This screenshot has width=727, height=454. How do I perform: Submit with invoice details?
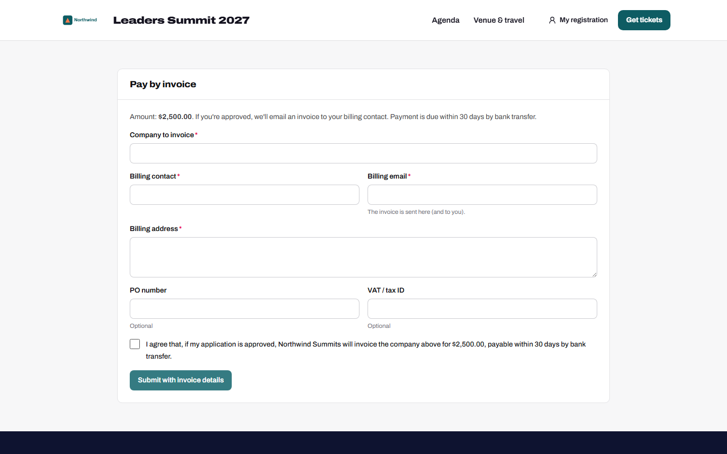click(181, 380)
